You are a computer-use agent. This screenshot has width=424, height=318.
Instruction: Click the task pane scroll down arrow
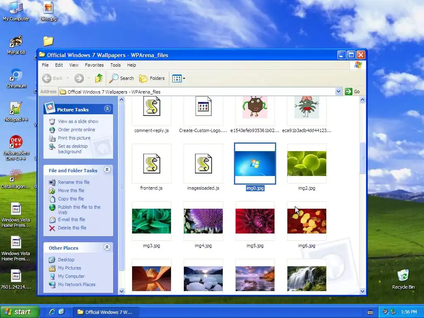pyautogui.click(x=121, y=291)
